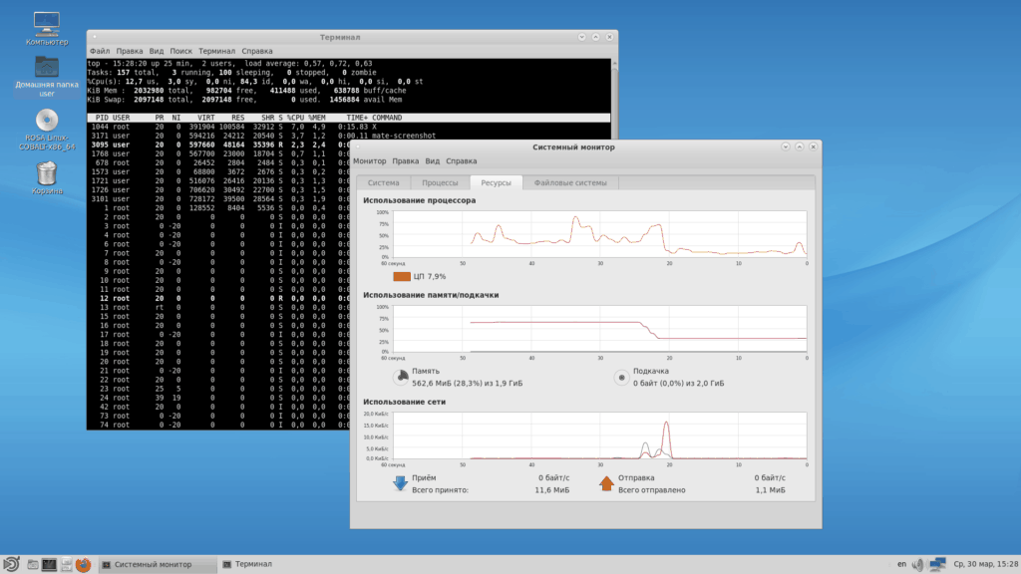
Task: Switch to the Файловые системы tab
Action: point(570,183)
